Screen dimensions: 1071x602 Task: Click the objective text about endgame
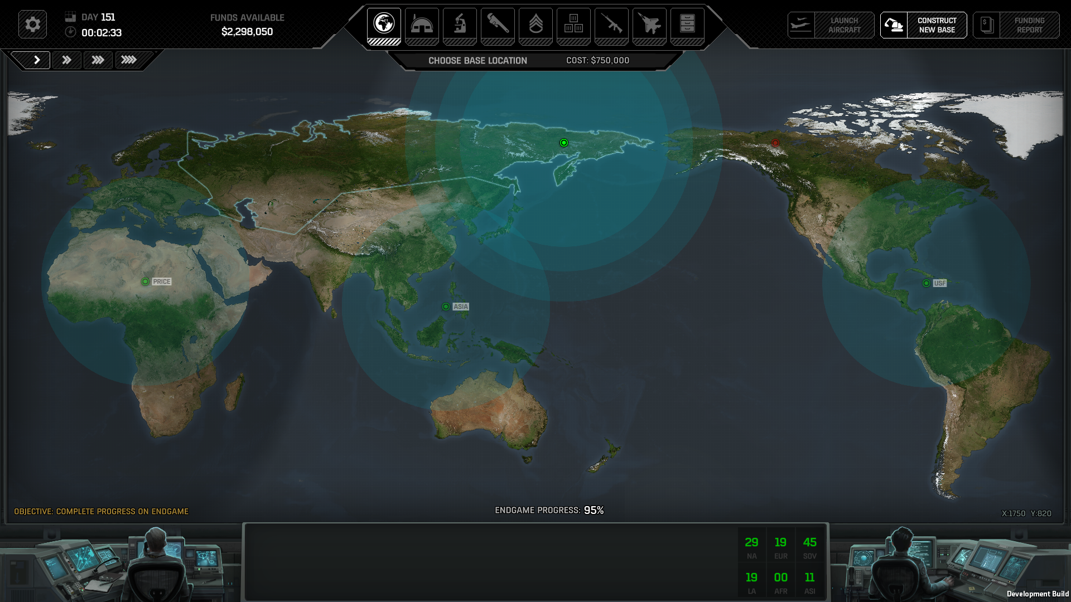click(x=101, y=511)
